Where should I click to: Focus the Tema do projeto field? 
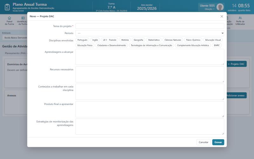[x=150, y=26]
